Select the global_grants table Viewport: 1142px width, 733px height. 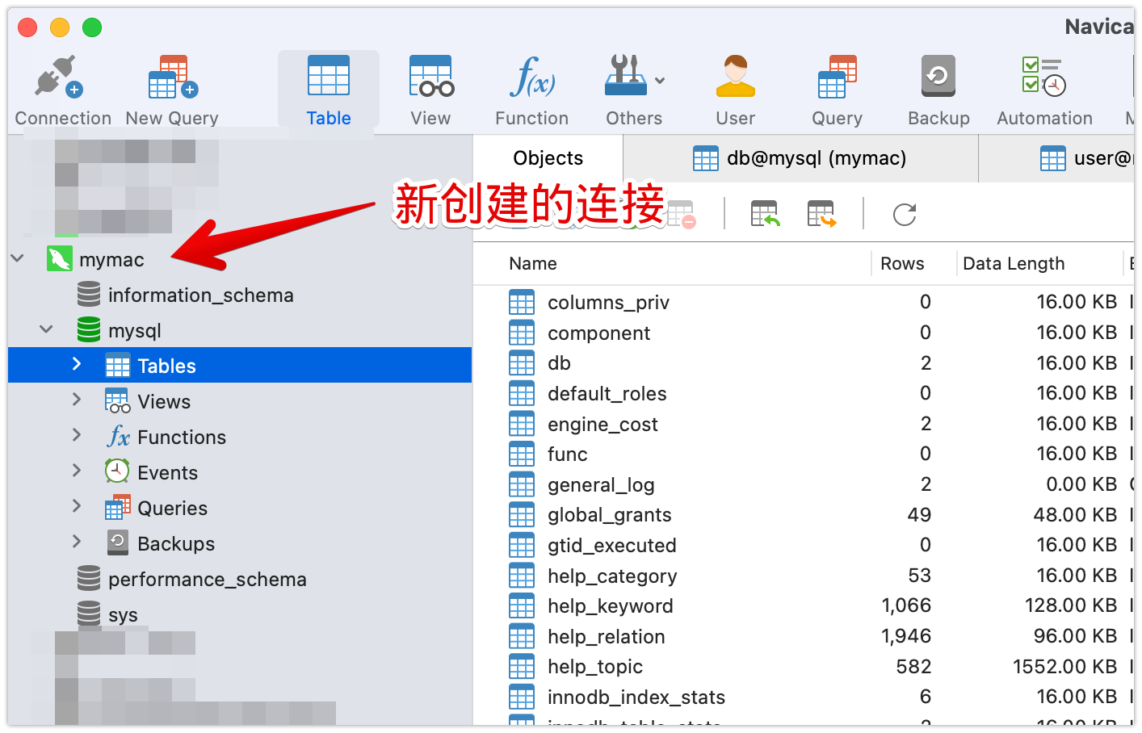(x=609, y=515)
